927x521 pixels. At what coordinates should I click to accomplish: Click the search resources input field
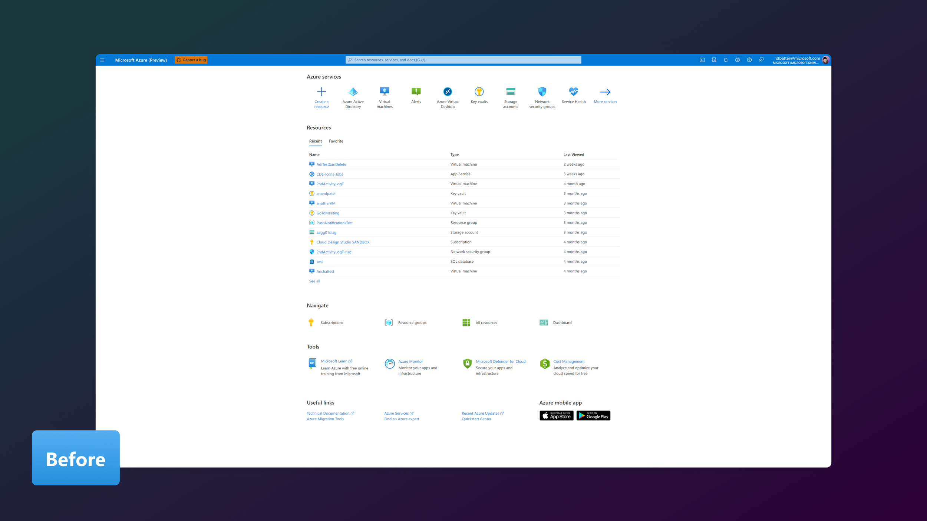463,60
